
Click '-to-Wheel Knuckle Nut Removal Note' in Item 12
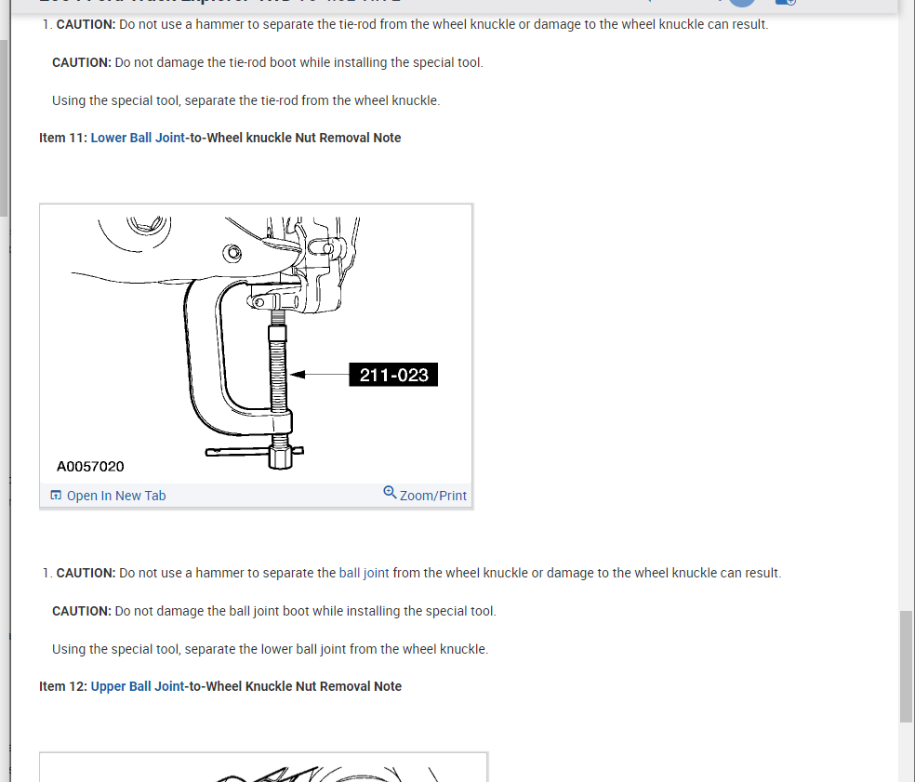click(x=293, y=686)
